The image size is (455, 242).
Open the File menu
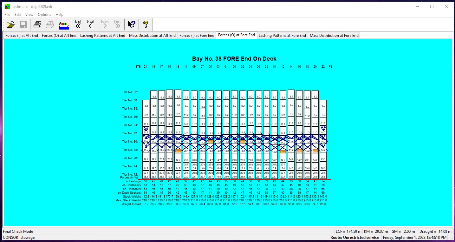7,15
